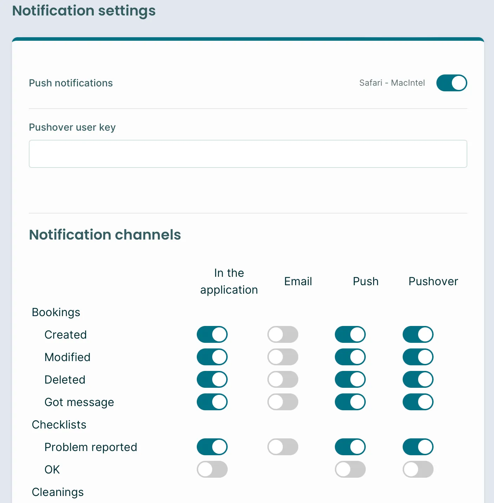Image resolution: width=494 pixels, height=503 pixels.
Task: Click the "Pushover user key" field label
Action: click(72, 127)
